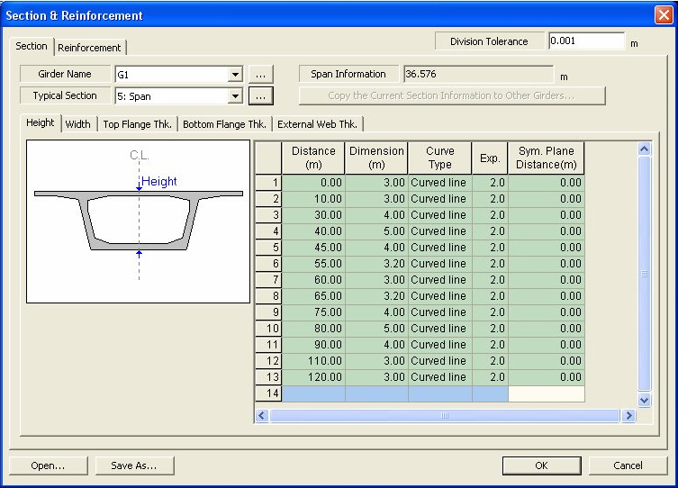Open the Girder Name dropdown
Image resolution: width=678 pixels, height=488 pixels.
236,75
